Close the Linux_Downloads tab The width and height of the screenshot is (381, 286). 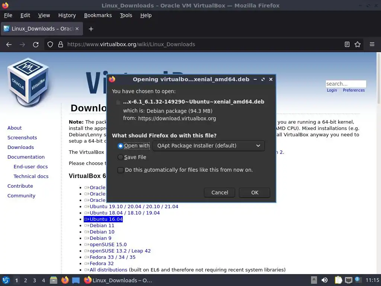[x=77, y=29]
